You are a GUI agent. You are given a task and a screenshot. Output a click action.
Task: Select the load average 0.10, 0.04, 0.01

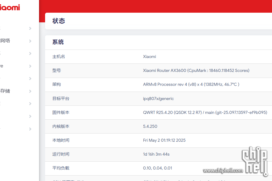point(158,168)
